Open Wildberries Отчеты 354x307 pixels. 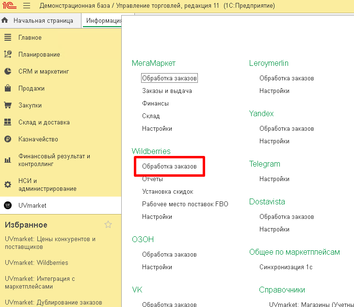152,179
